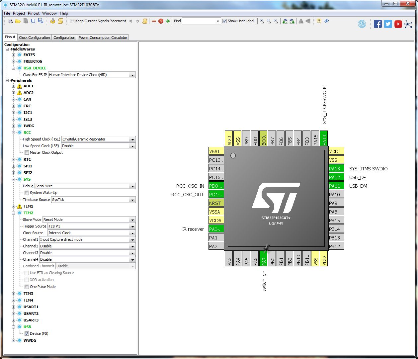Viewport: 418px width, 359px height.
Task: Open the Channel1 input capture dropdown
Action: [132, 239]
